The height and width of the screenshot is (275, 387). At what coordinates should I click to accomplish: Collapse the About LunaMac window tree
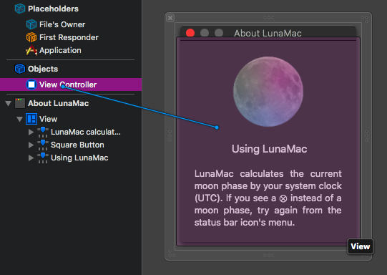8,103
